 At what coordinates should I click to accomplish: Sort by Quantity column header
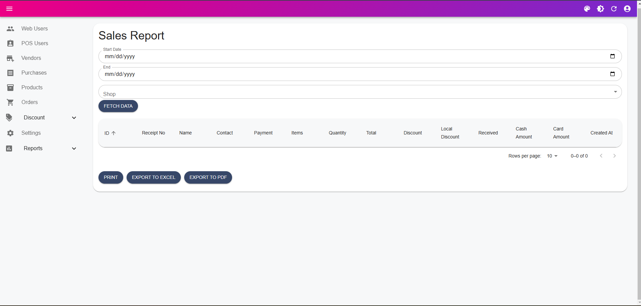tap(338, 133)
